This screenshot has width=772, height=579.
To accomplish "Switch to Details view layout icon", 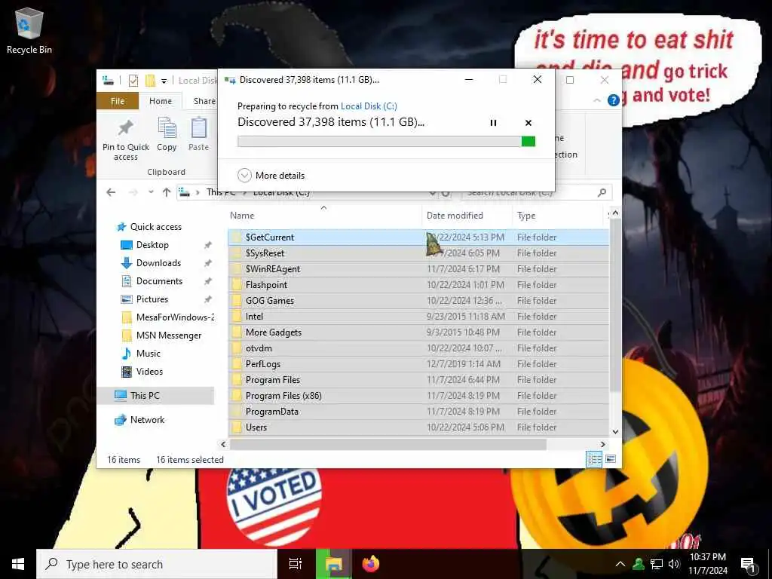I will tap(594, 459).
